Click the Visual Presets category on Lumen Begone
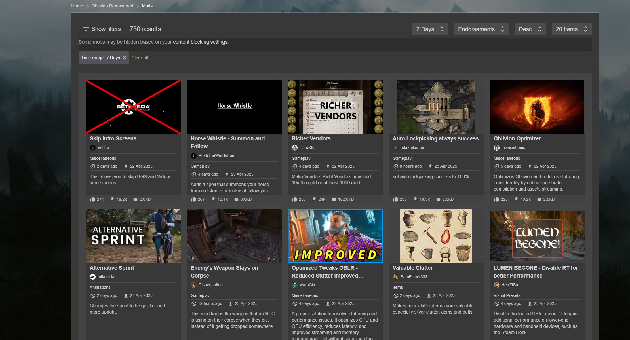Screen dimensions: 630x340 tap(507, 295)
